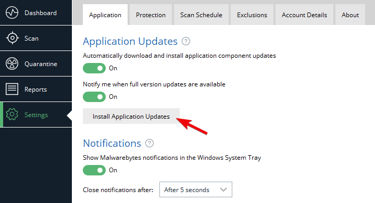
Task: Open the Dashboard heartbeat icon
Action: click(12, 12)
